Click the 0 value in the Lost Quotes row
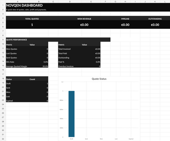The width and height of the screenshot is (170, 141). tap(47, 53)
